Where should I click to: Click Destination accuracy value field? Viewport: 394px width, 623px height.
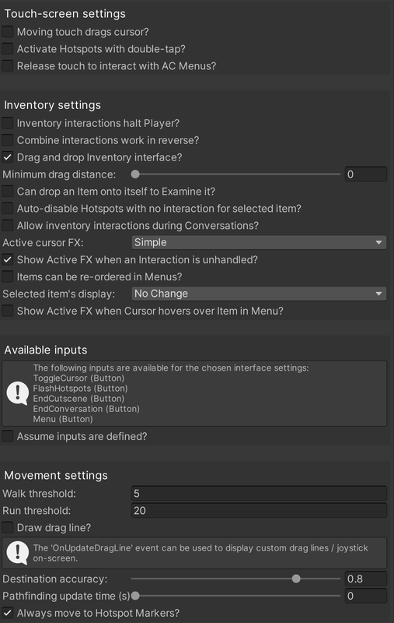click(x=365, y=579)
